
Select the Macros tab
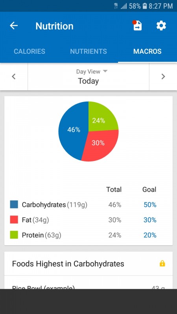pos(147,51)
